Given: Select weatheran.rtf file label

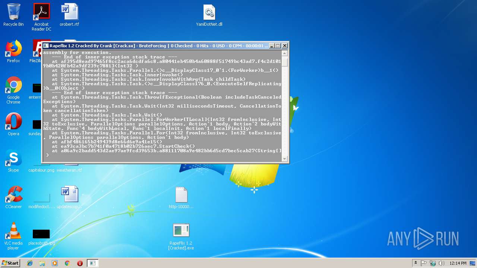Looking at the screenshot, I should pyautogui.click(x=69, y=170).
